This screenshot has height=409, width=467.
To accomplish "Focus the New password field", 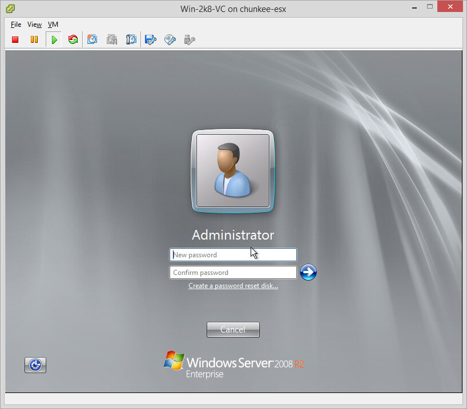I will point(233,255).
